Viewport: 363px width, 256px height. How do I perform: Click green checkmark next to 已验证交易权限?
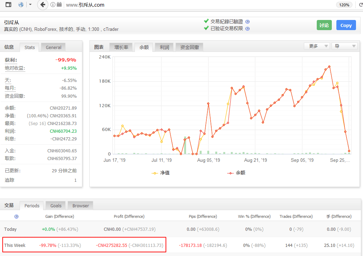coord(206,28)
